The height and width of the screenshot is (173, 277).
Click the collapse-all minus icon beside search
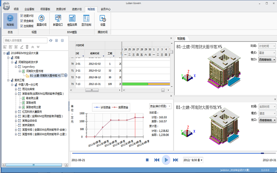point(62,40)
